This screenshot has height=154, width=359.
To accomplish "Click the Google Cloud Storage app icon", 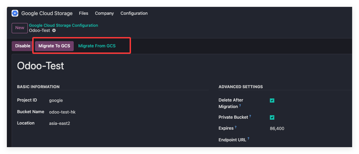I will pyautogui.click(x=15, y=13).
